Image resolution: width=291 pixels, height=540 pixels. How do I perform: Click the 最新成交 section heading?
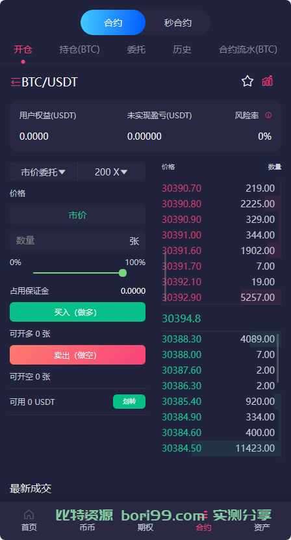pyautogui.click(x=31, y=489)
